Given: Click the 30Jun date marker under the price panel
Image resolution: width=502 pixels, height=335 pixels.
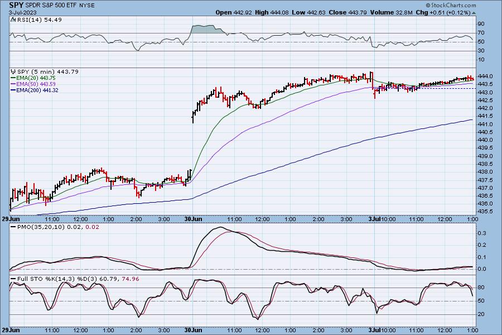Looking at the screenshot, I should tap(193, 219).
